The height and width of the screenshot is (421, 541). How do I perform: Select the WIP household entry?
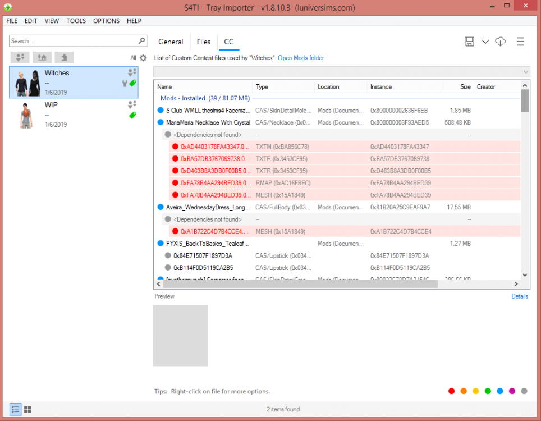tap(74, 115)
